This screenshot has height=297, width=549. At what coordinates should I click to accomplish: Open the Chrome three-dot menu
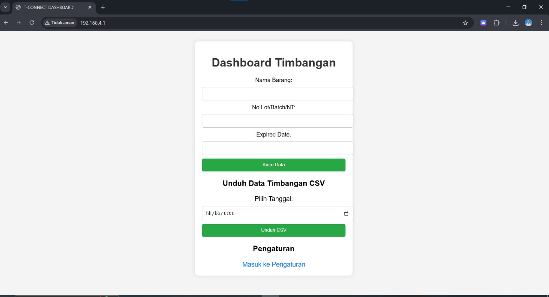(x=542, y=23)
